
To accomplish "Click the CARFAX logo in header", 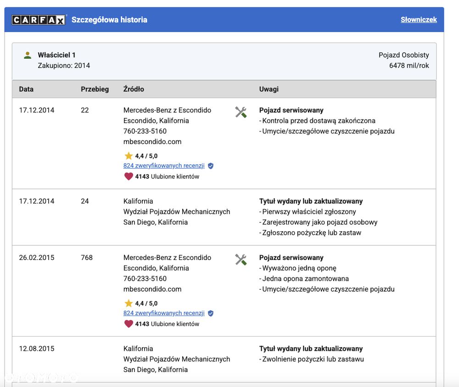I will pos(39,20).
